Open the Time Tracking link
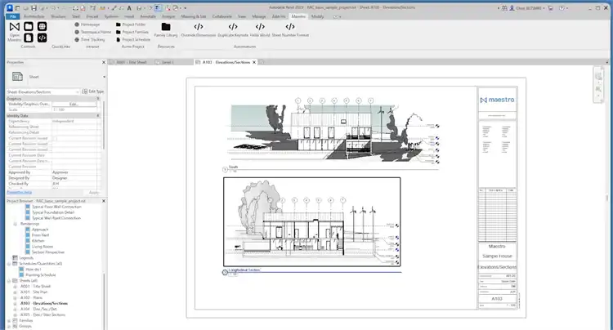This screenshot has height=330, width=613. pos(90,39)
